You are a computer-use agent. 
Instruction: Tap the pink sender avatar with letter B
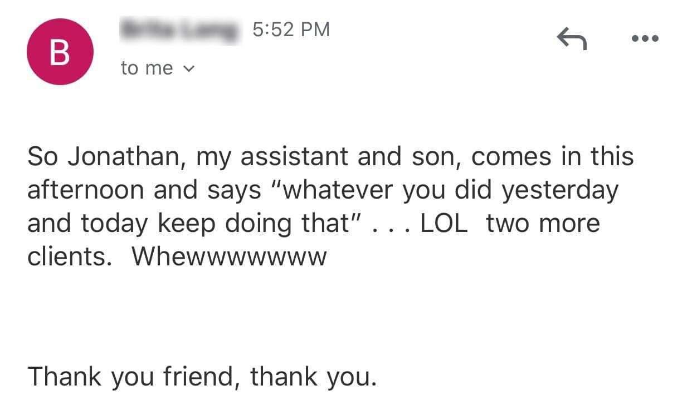[x=60, y=52]
